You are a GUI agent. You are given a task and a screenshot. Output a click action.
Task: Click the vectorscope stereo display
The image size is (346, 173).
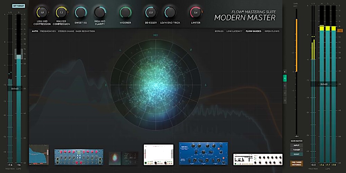point(156,85)
